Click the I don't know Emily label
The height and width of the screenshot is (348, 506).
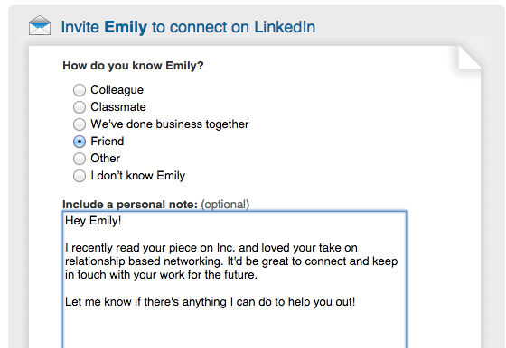pos(137,176)
